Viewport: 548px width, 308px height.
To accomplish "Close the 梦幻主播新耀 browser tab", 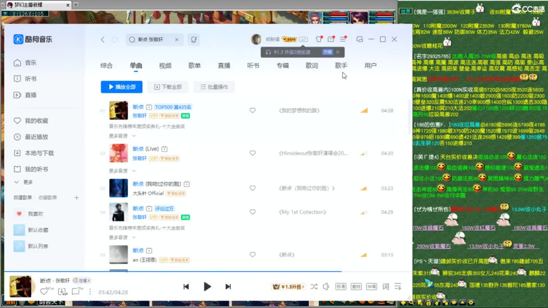I will [x=68, y=5].
